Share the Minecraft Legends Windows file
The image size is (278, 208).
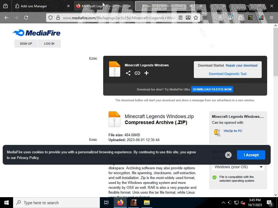click(x=128, y=73)
